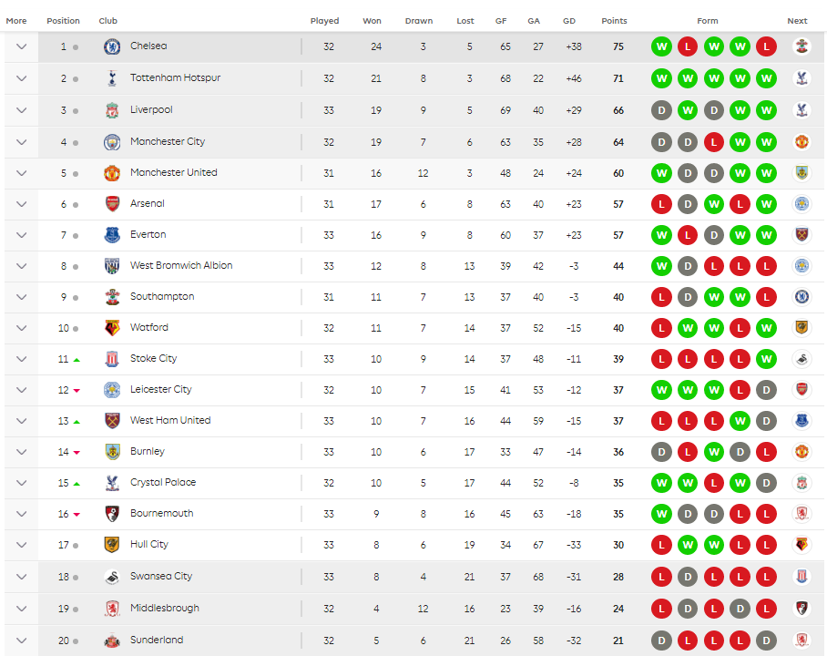Click Manchester City's next opponent badge
Screen dimensions: 827x656
click(x=801, y=142)
